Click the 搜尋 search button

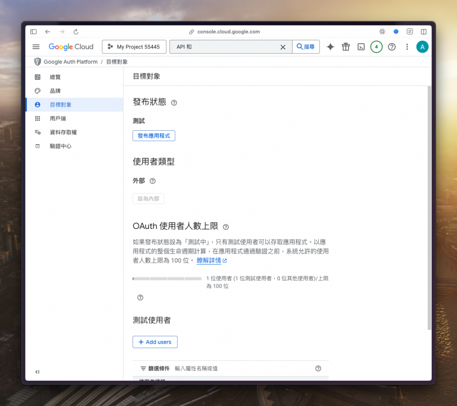pos(306,47)
